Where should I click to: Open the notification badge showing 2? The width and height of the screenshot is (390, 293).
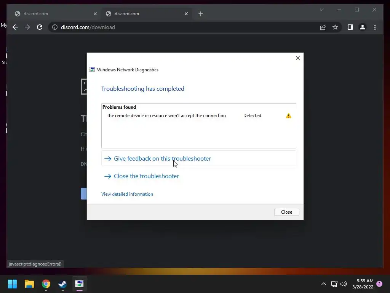379,284
